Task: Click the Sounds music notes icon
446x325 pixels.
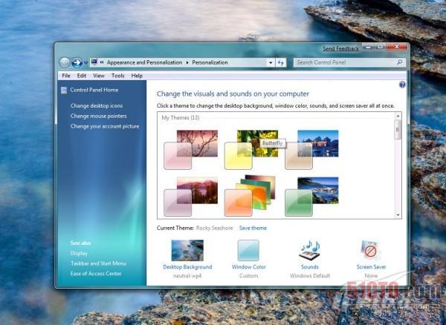Action: point(309,251)
